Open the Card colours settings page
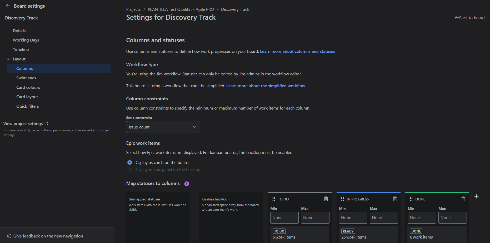Image resolution: width=490 pixels, height=243 pixels. point(28,87)
